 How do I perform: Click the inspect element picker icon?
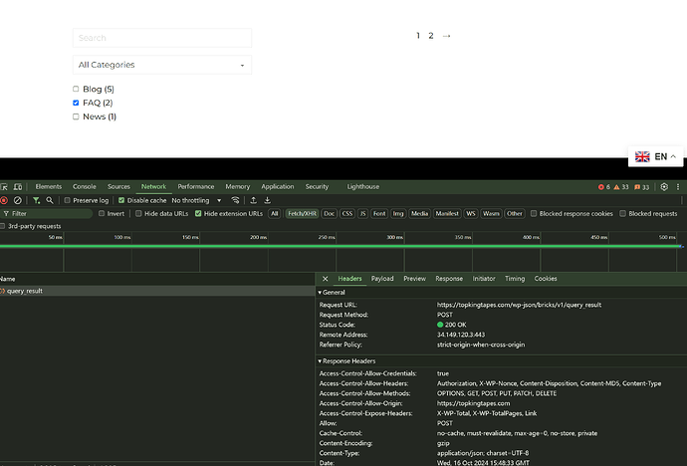pyautogui.click(x=4, y=187)
